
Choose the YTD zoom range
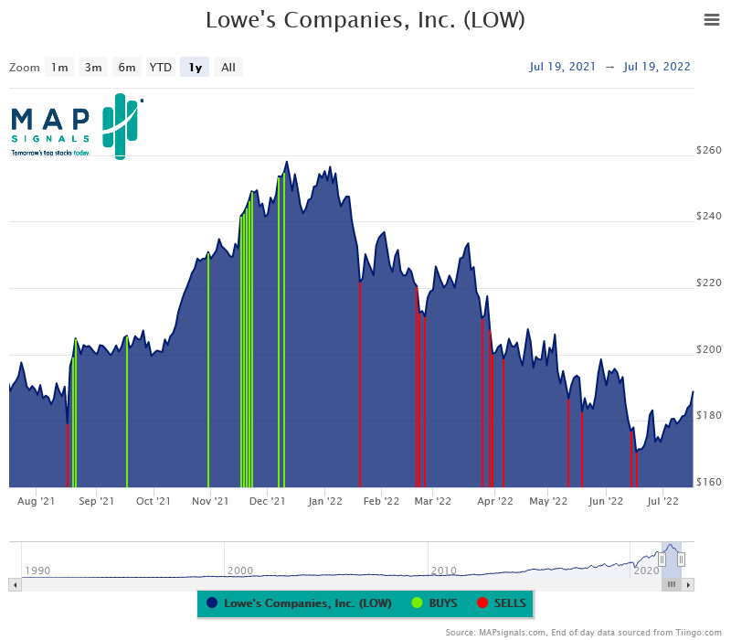click(x=161, y=67)
